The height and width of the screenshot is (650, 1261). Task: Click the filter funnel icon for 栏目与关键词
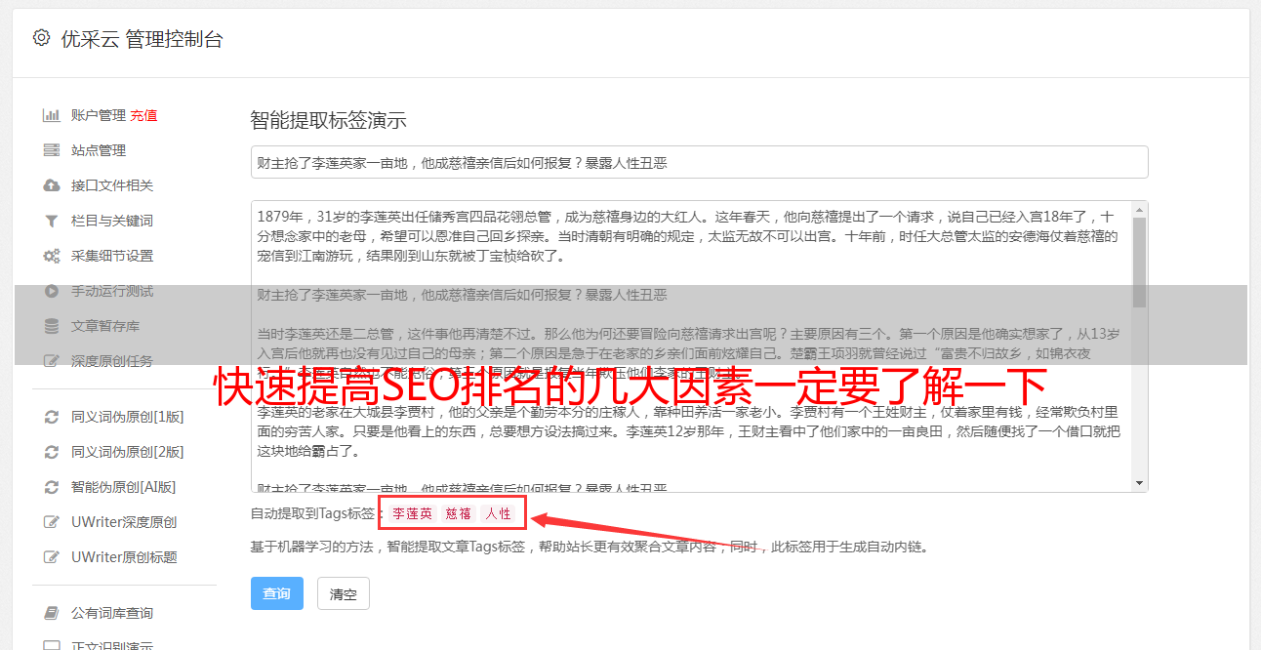click(52, 221)
